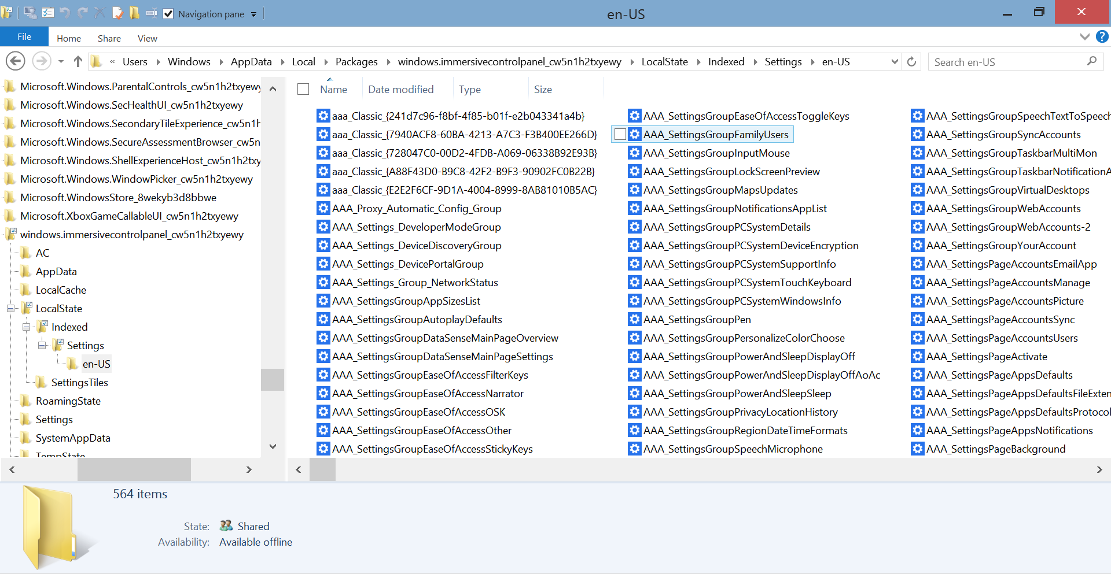
Task: Switch to the View ribbon tab
Action: click(147, 38)
